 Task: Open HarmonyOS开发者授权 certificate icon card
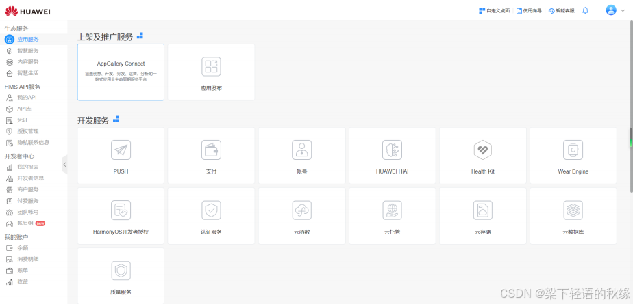click(121, 216)
